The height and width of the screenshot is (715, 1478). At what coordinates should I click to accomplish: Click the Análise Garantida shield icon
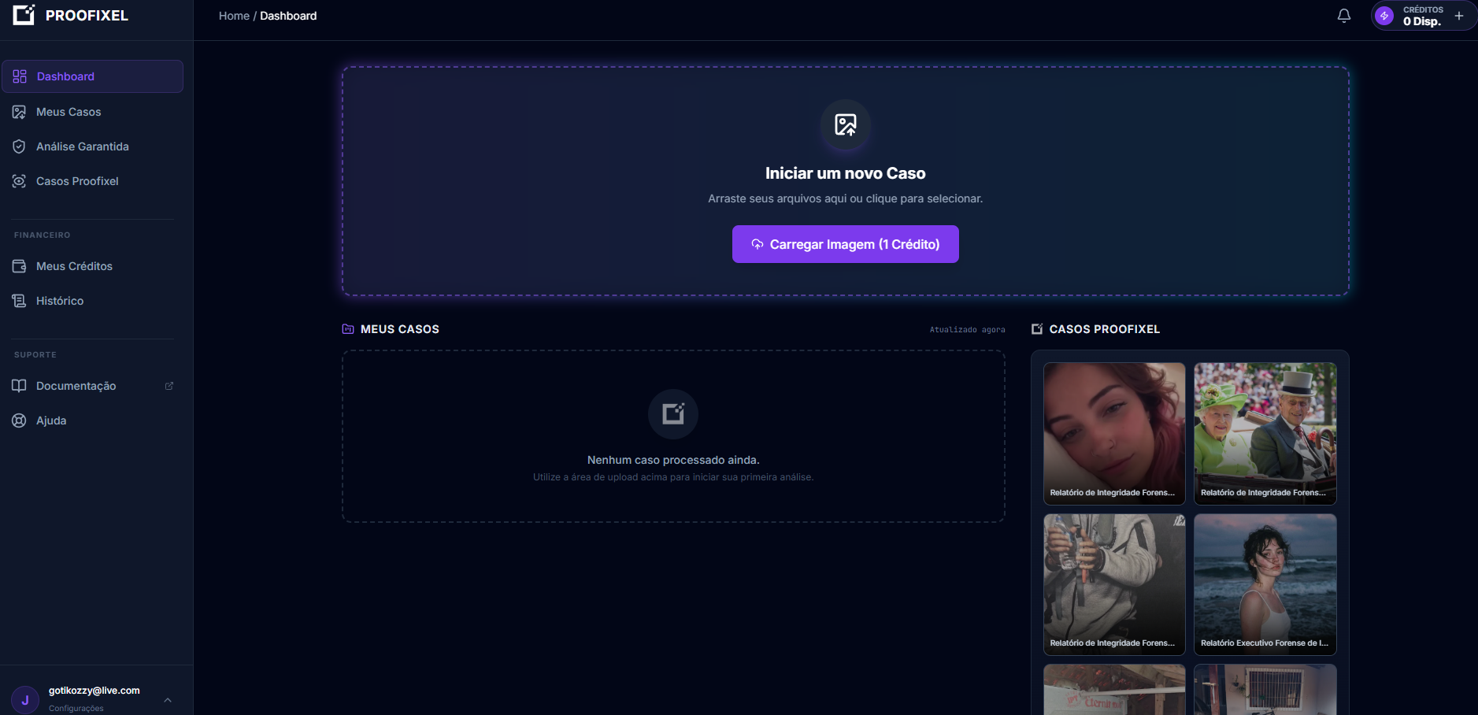19,146
